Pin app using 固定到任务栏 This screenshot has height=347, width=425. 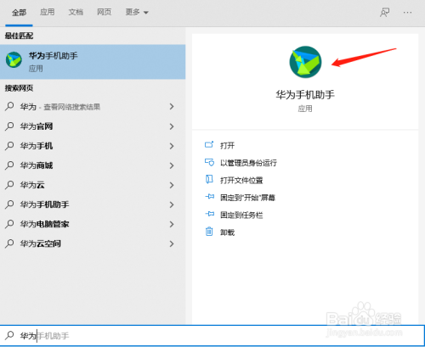[x=241, y=215]
